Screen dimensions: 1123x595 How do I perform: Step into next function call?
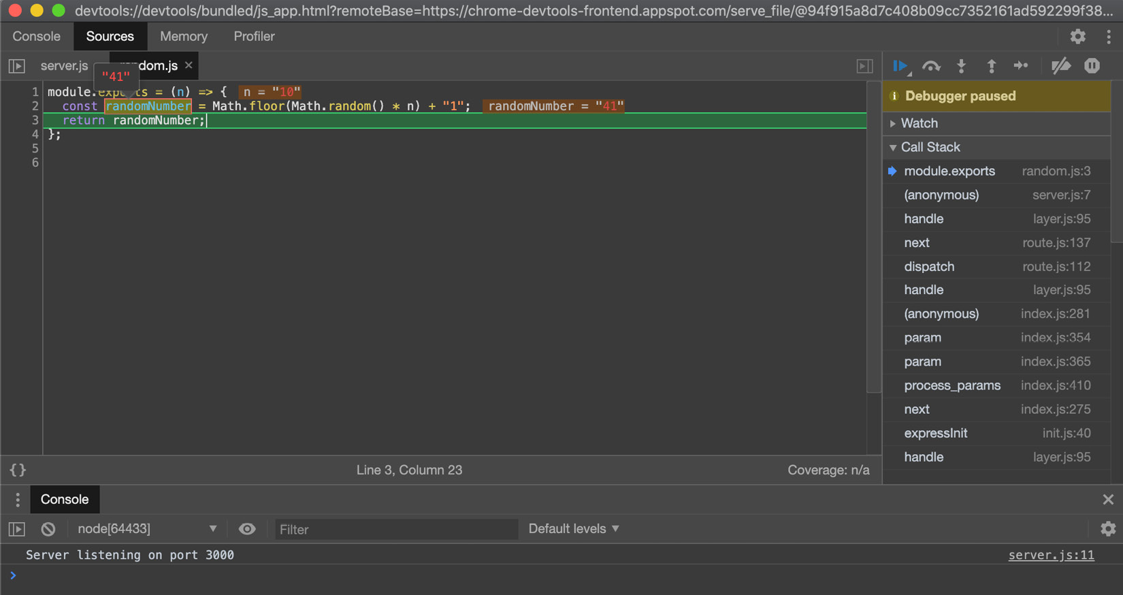(x=961, y=66)
